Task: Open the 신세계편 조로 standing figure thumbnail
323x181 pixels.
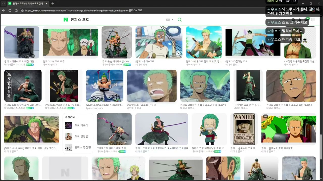Action: point(248,86)
